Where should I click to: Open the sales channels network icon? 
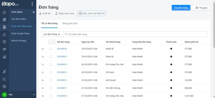click(4, 71)
